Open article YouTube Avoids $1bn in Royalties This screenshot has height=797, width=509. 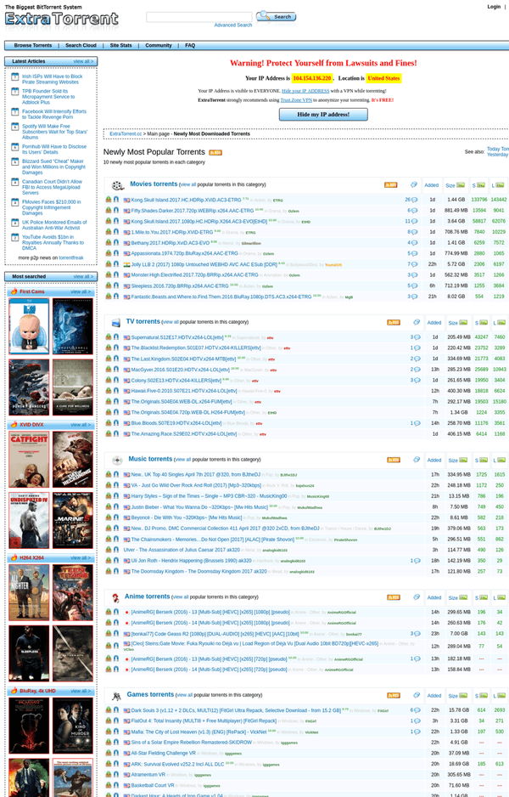(53, 242)
